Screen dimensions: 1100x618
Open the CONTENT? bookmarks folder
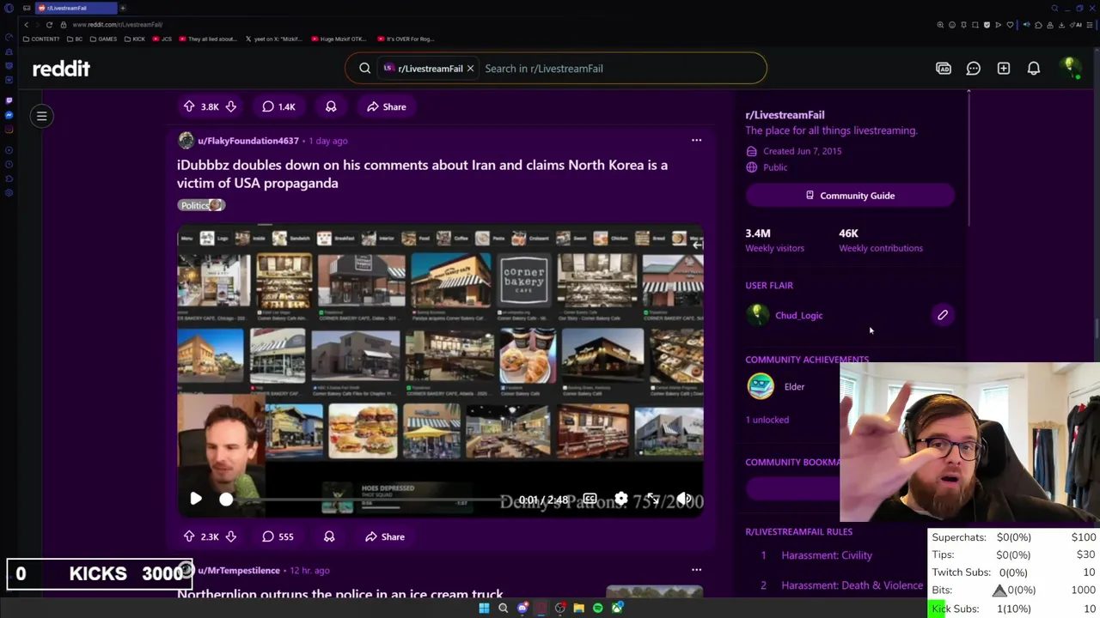click(41, 39)
